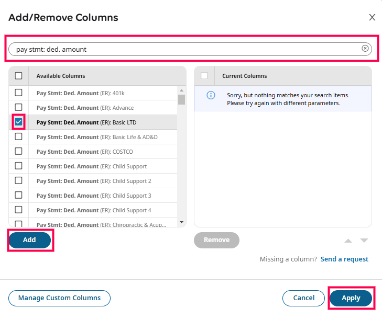Close the Add/Remove Columns dialog
The width and height of the screenshot is (382, 320).
(372, 17)
